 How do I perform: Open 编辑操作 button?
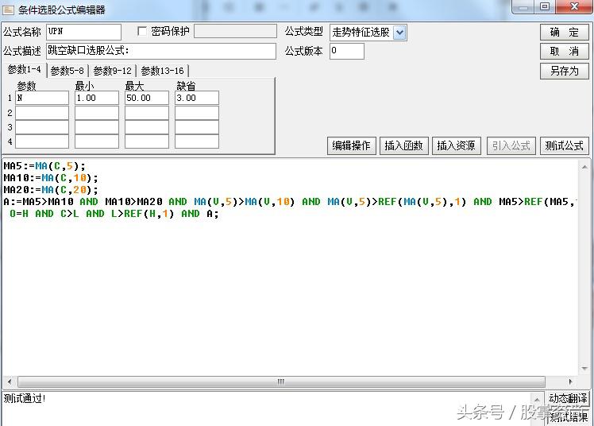pyautogui.click(x=351, y=146)
